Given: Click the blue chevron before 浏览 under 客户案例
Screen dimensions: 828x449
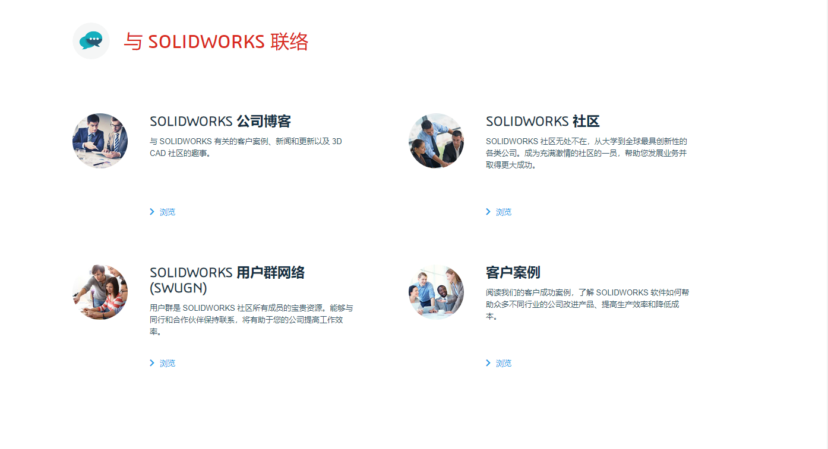Looking at the screenshot, I should 488,363.
